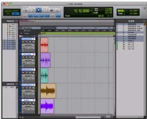Viewport: 147px width, 119px height.
Task: Open playlist selector beside Audio 1 name
Action: 34,100
